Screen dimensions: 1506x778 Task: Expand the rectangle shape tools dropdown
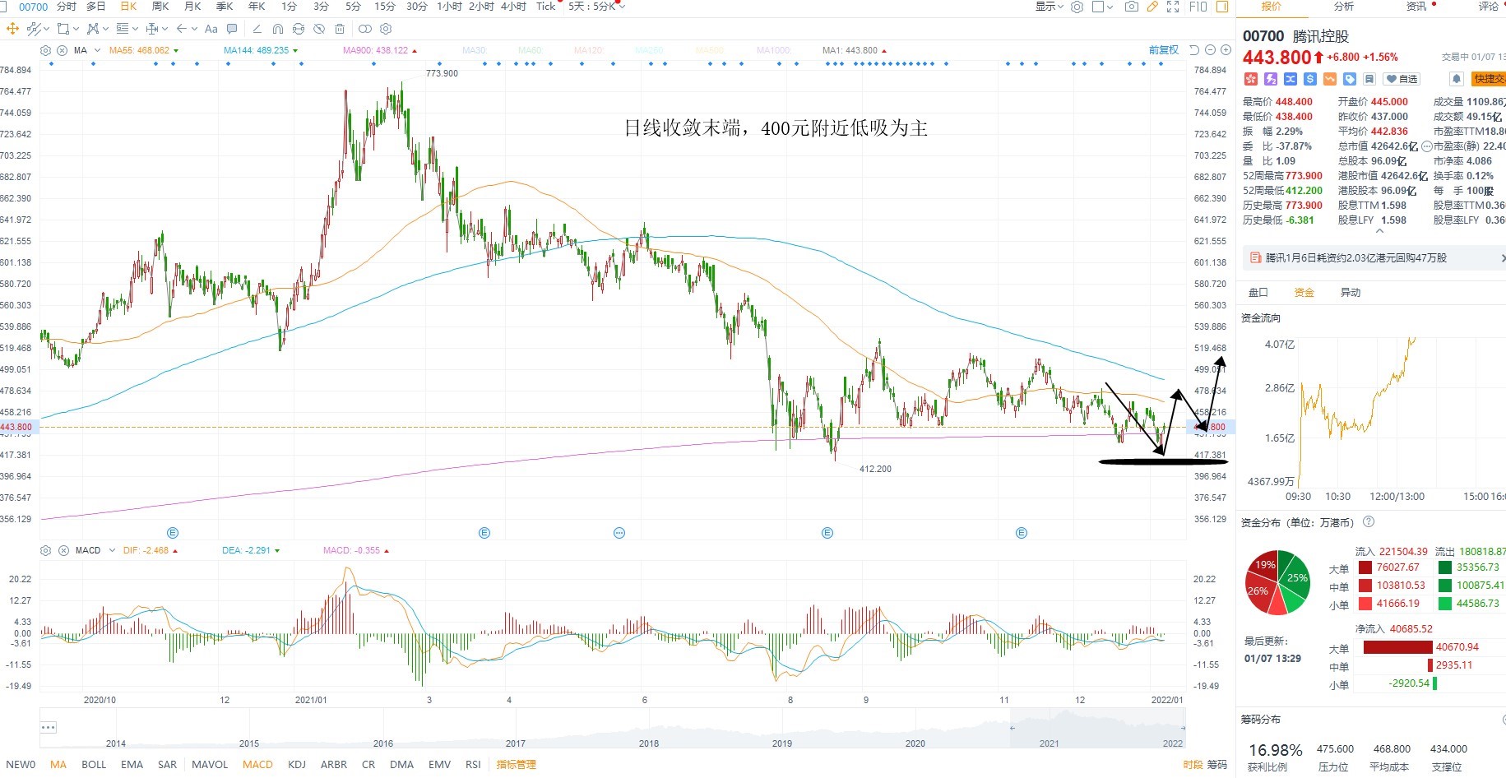(x=76, y=29)
